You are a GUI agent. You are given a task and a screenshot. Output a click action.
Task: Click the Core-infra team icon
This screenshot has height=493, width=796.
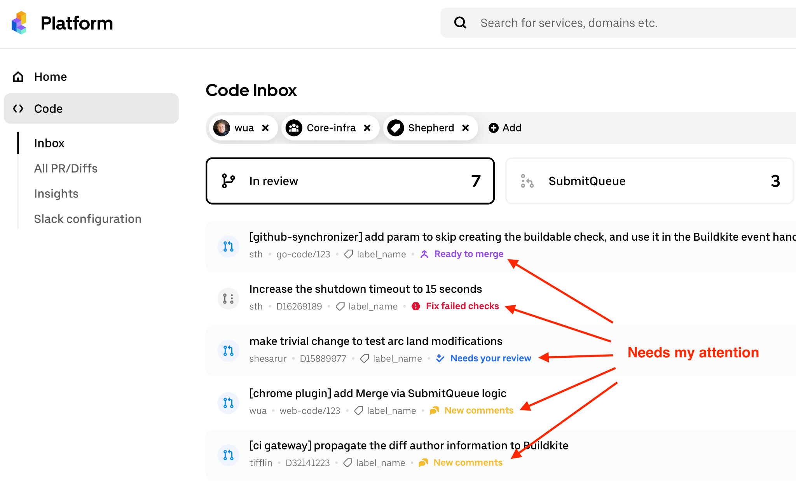click(294, 128)
